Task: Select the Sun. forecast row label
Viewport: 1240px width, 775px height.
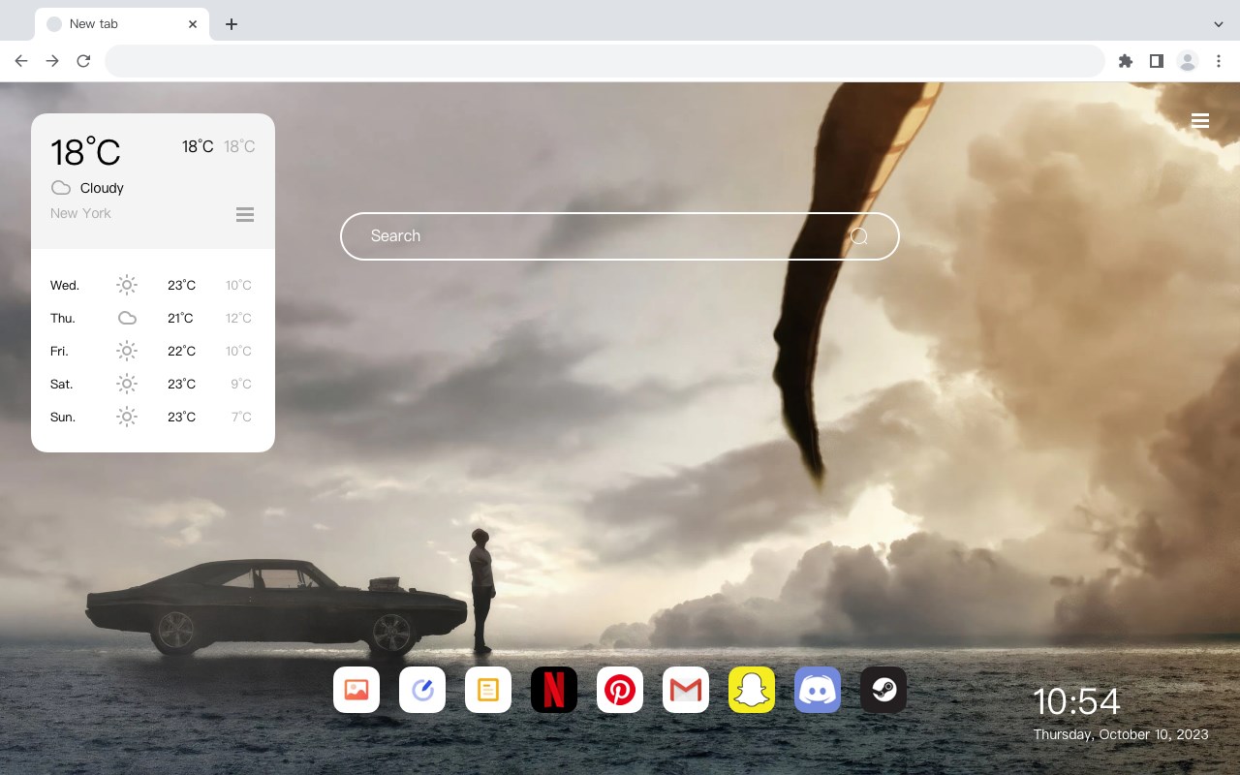Action: coord(63,417)
